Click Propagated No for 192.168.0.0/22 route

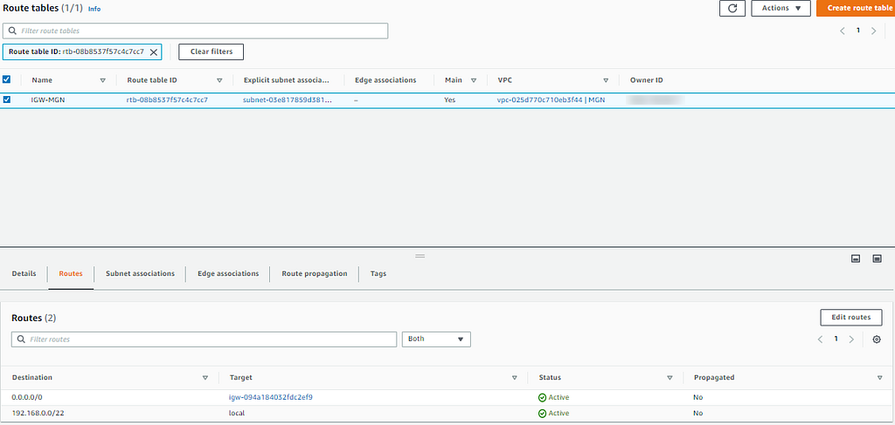pos(698,413)
